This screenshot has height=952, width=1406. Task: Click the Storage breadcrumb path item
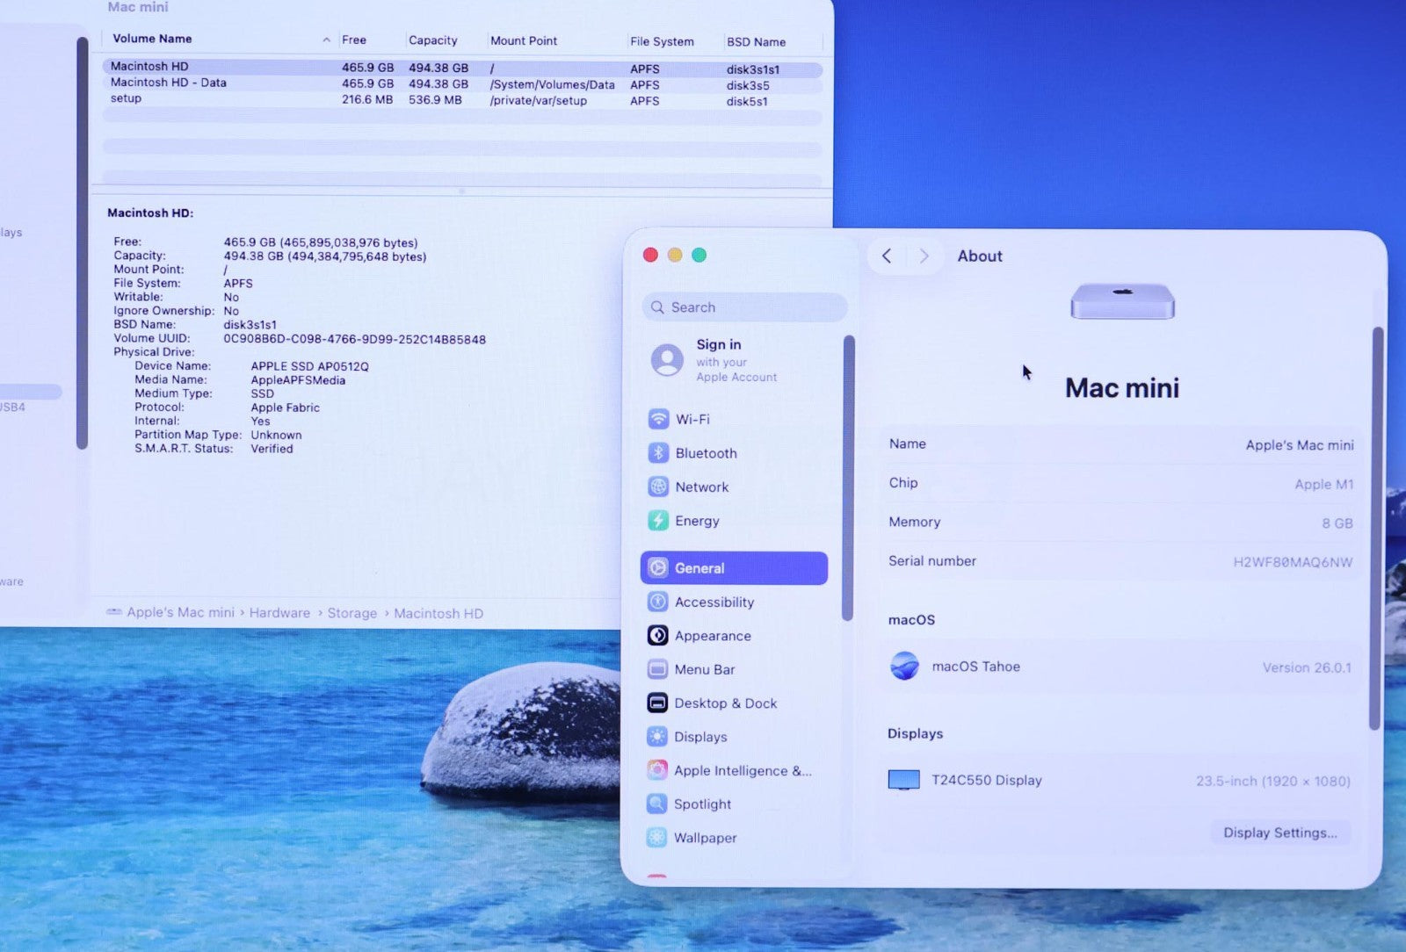[x=351, y=613]
